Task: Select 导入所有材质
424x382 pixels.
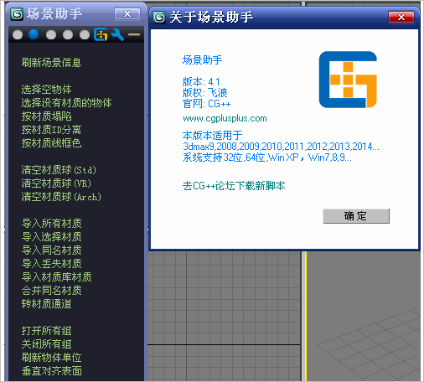Action: [x=51, y=224]
